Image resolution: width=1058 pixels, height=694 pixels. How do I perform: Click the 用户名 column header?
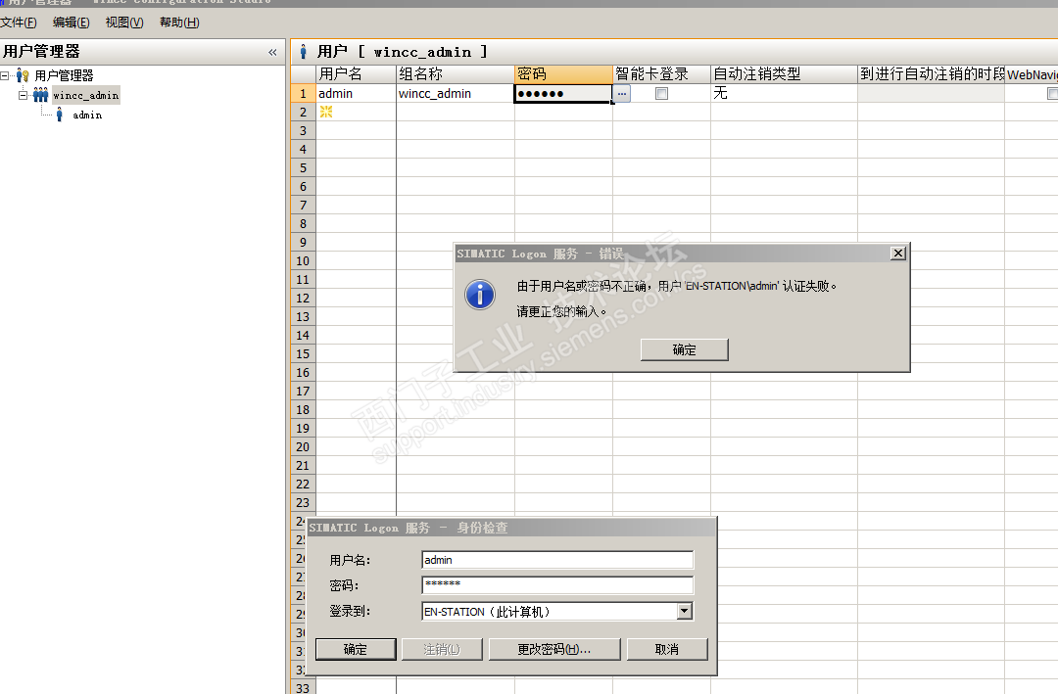click(356, 74)
